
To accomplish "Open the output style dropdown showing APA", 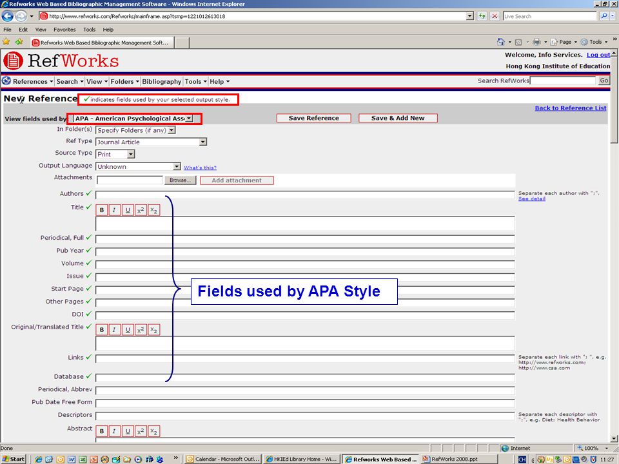I will point(133,119).
